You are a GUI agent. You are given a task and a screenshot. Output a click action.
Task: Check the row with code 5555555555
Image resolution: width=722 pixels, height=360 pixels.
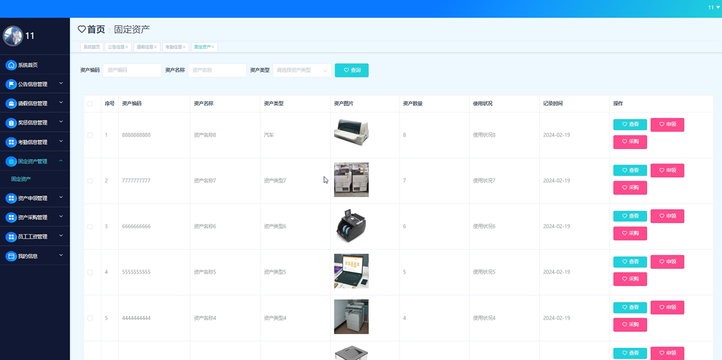pos(90,272)
